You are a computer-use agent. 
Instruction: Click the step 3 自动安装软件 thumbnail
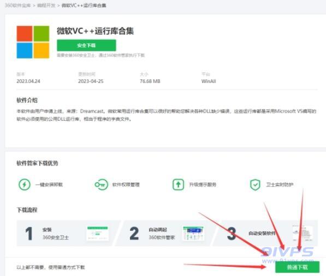[303, 233]
